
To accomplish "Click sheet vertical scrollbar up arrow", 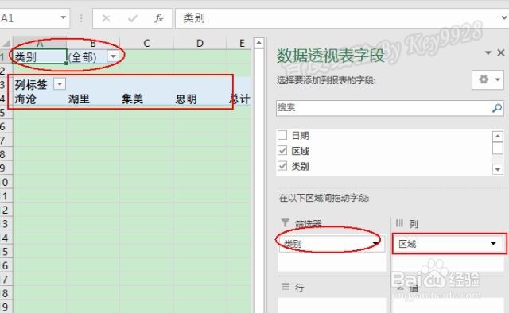I will click(258, 43).
